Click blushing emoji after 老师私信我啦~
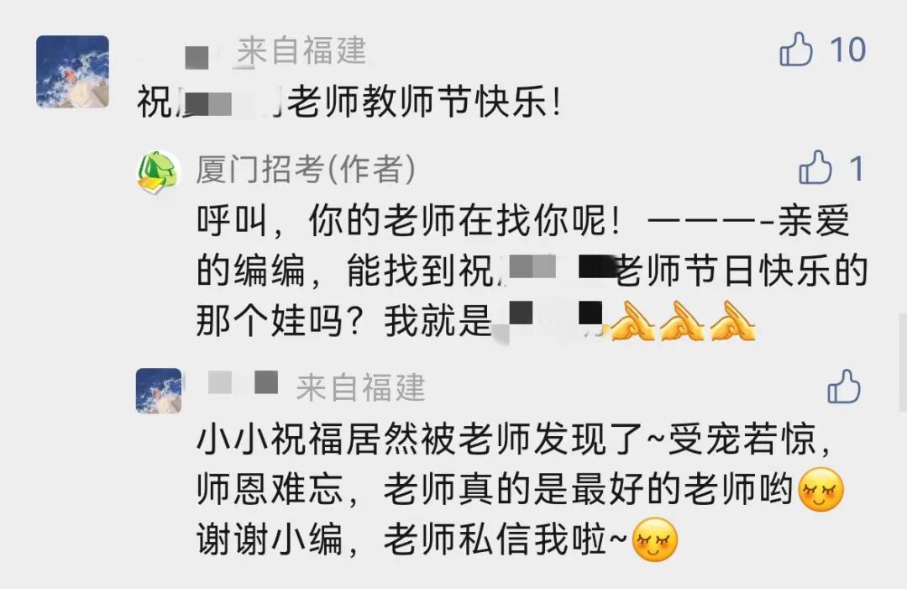This screenshot has width=907, height=589. [654, 539]
